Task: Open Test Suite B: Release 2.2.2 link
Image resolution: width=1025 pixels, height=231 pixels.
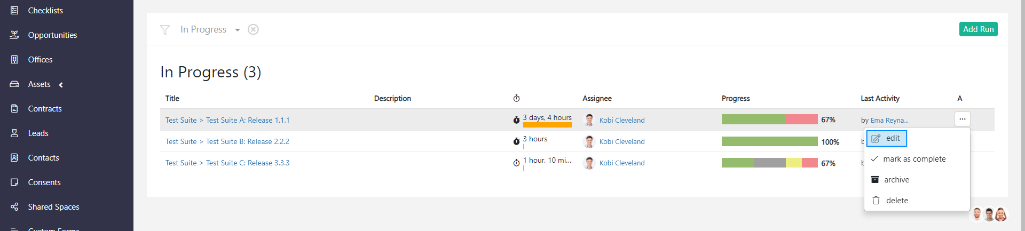Action: [x=247, y=141]
